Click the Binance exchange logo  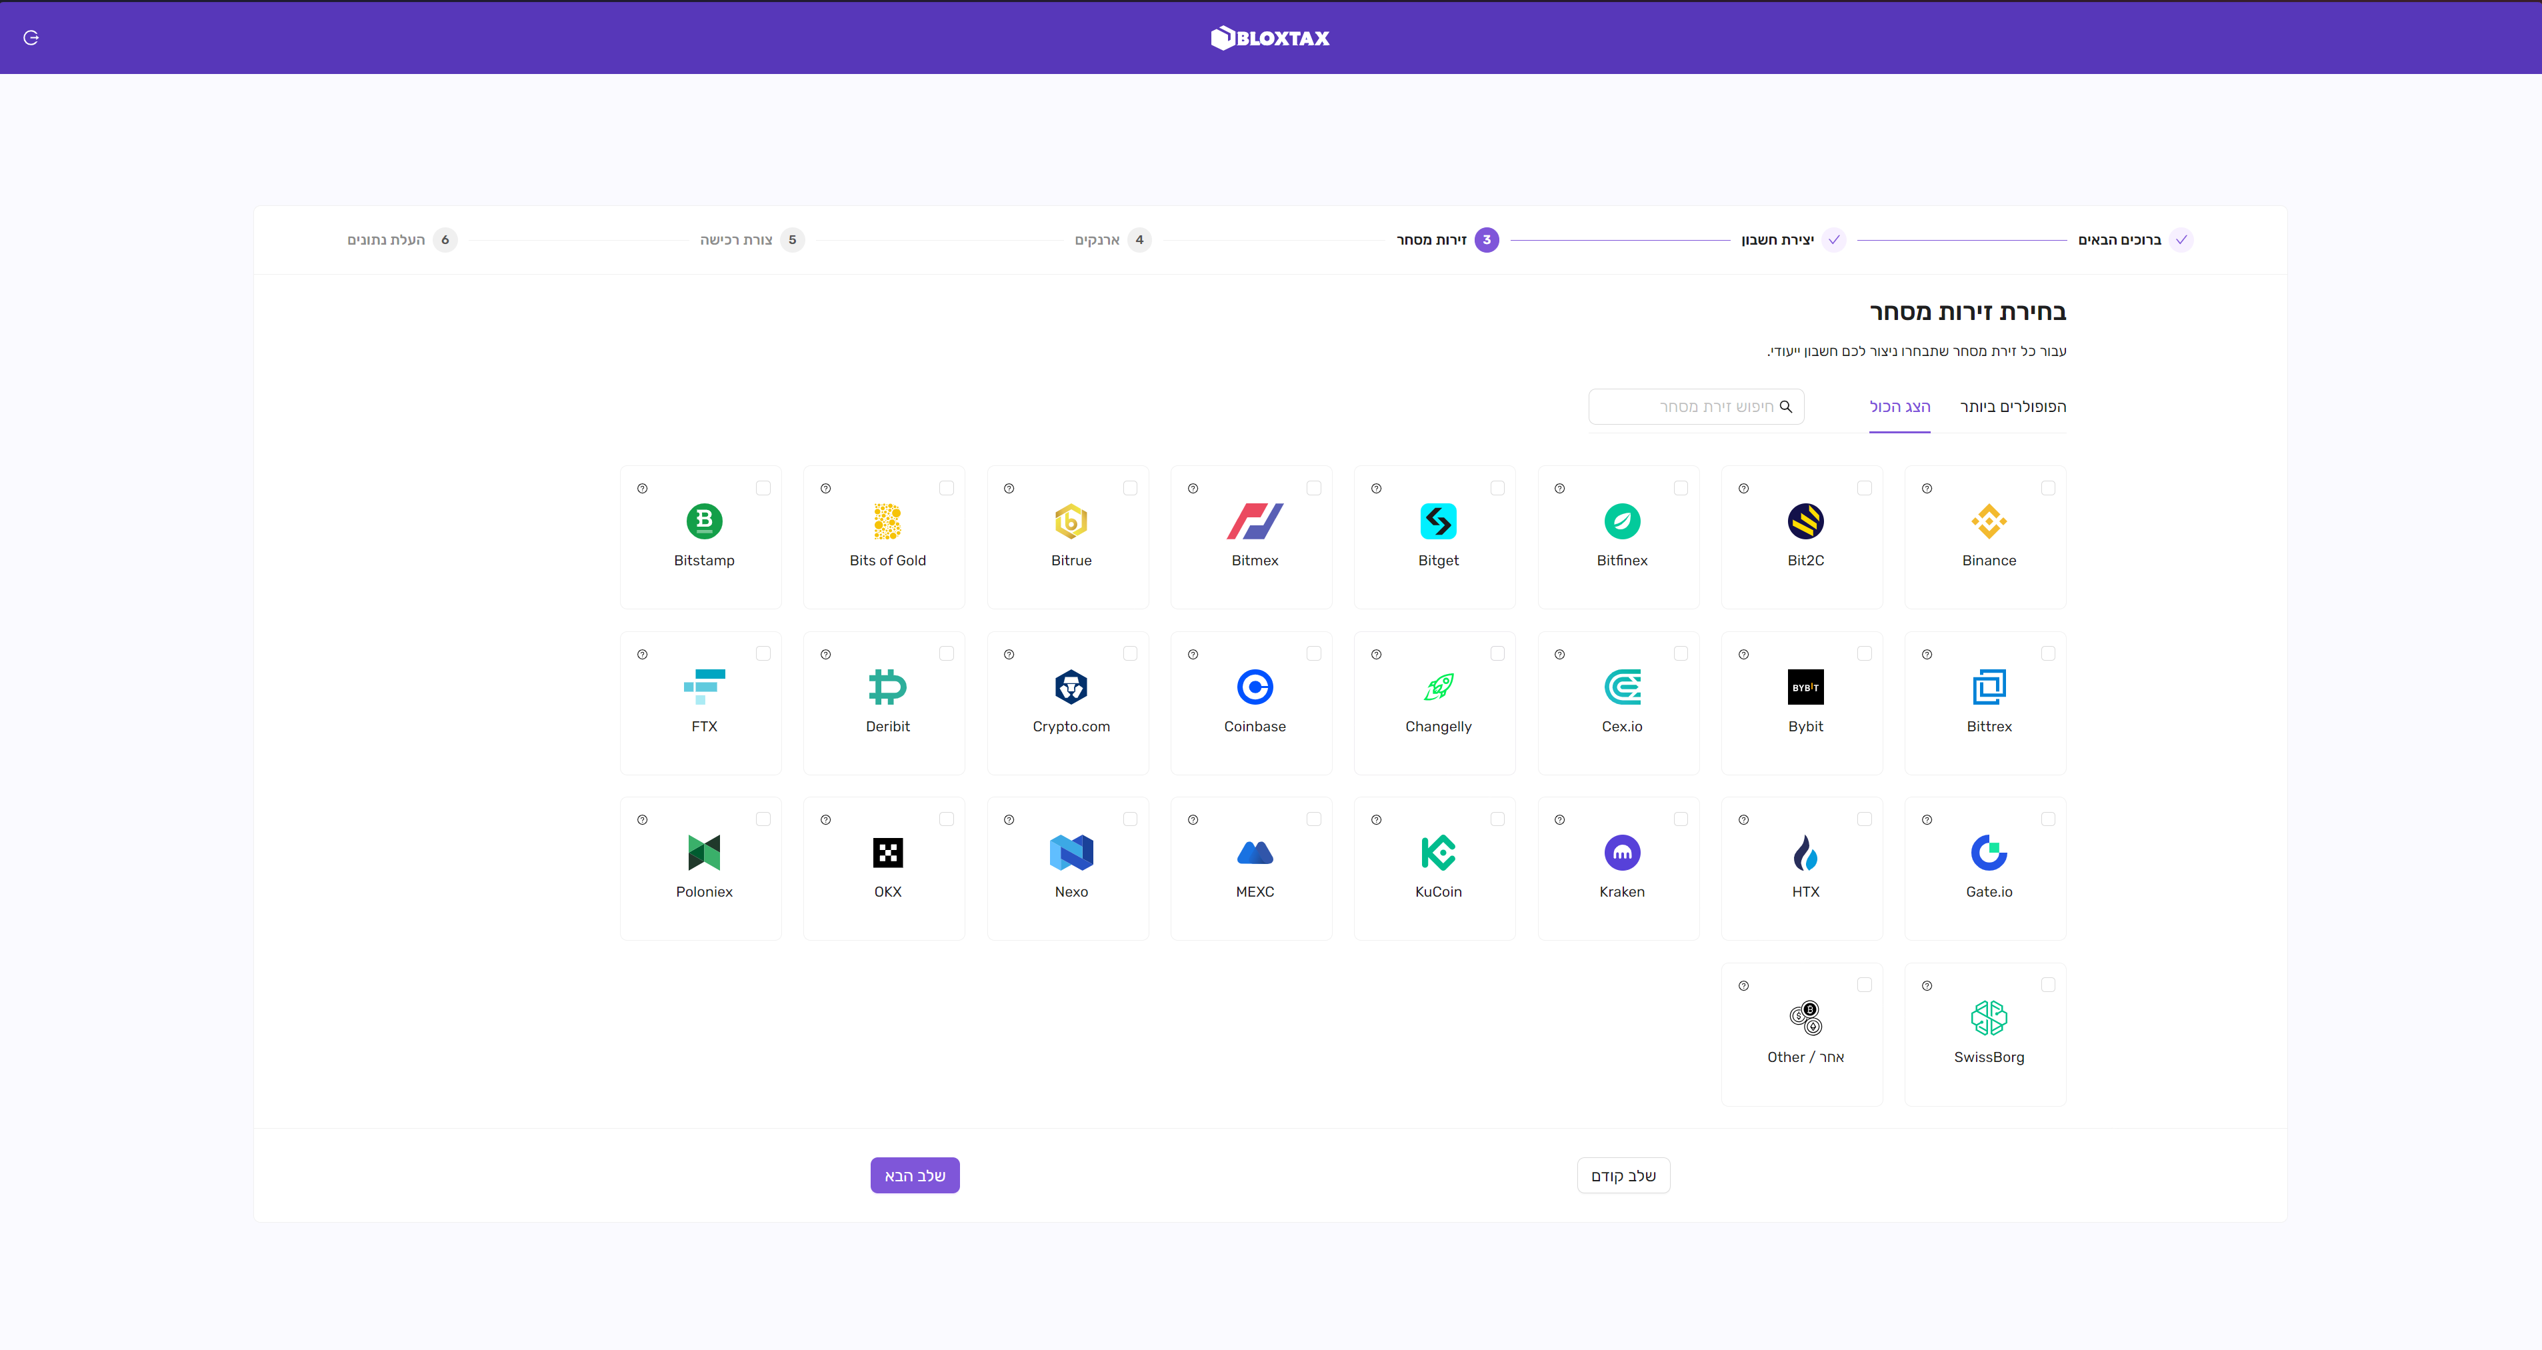1989,521
